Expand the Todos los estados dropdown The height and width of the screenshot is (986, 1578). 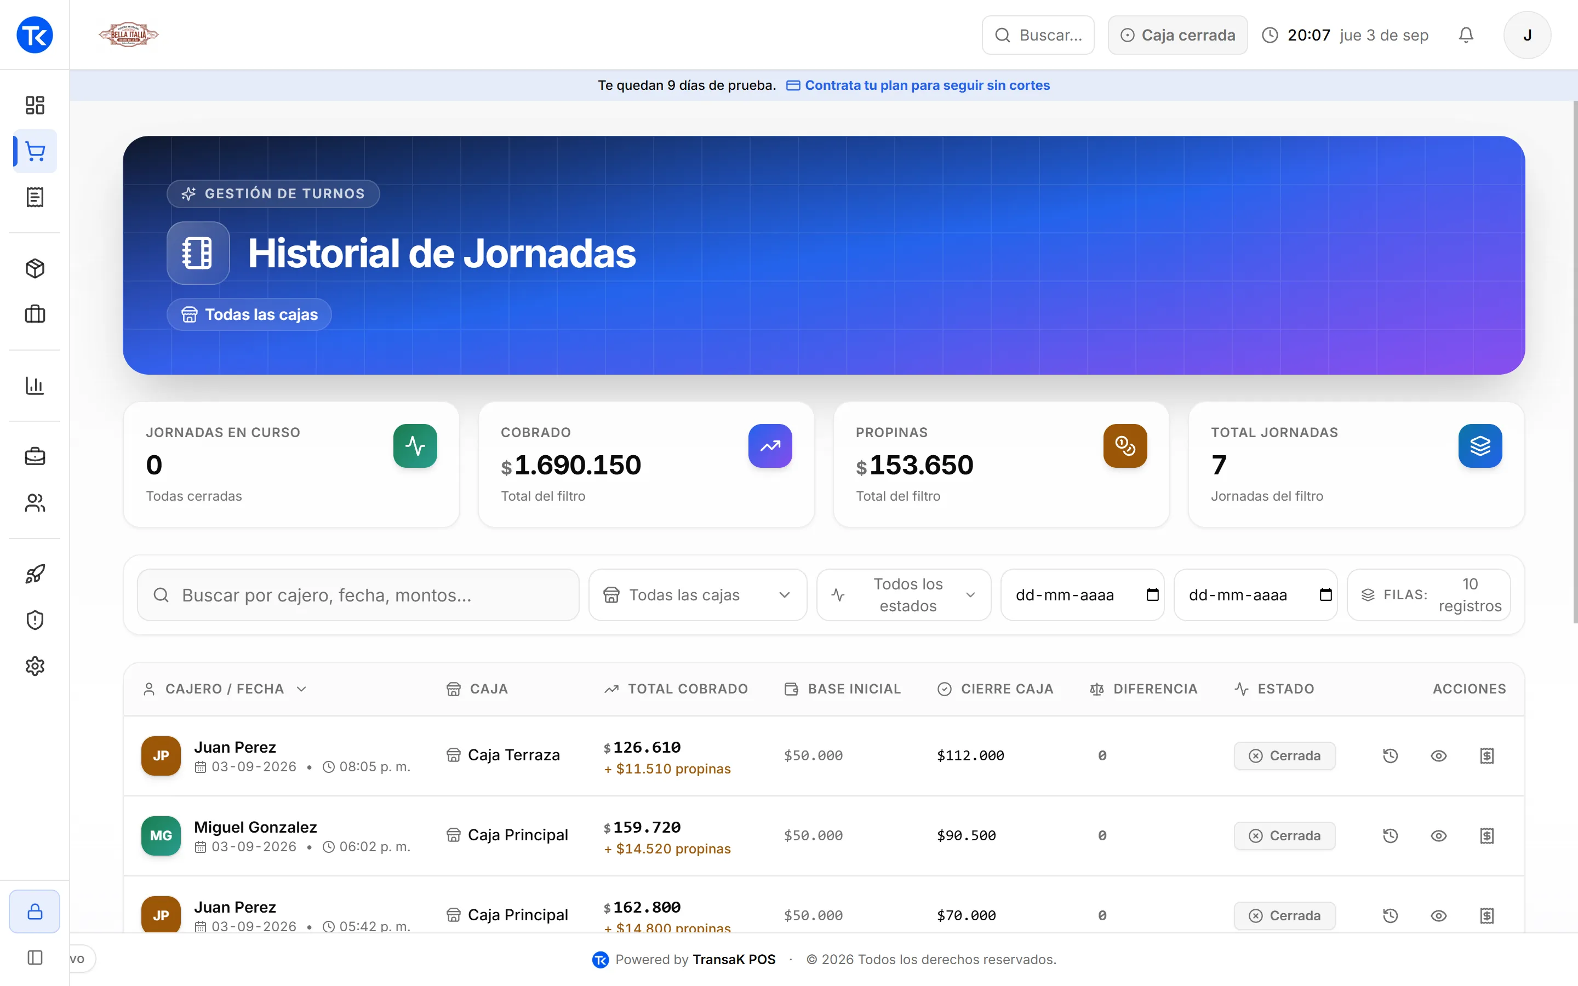point(904,595)
